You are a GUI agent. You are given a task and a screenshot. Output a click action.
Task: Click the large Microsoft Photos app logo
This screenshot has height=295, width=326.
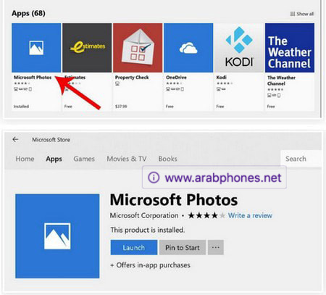(57, 236)
